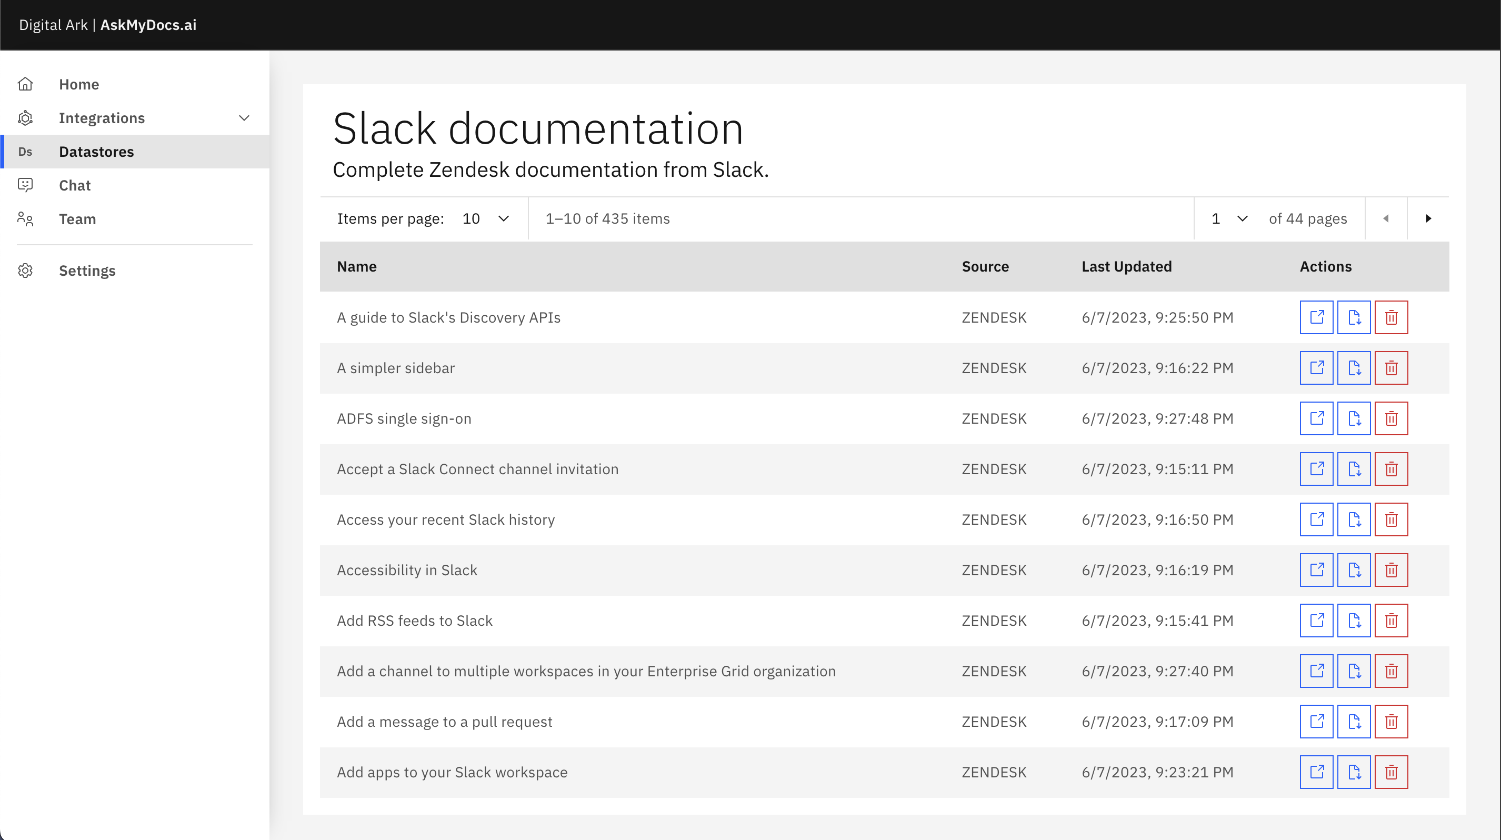Image resolution: width=1501 pixels, height=840 pixels.
Task: Click the 'Add RSS feeds to Slack' name text
Action: point(414,621)
